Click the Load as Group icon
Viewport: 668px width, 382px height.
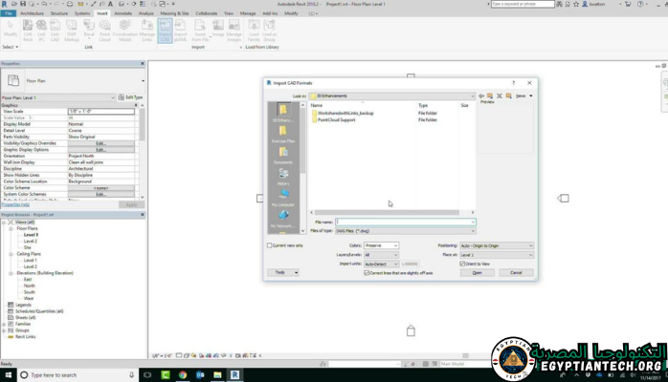click(x=269, y=31)
